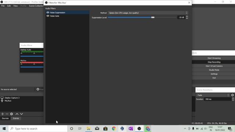Viewport: 235px width, 132px height.
Task: Show hidden system tray icons chevron
Action: [185, 129]
